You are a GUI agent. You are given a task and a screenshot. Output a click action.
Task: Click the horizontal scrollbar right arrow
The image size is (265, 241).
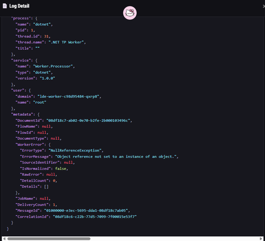[261, 239]
